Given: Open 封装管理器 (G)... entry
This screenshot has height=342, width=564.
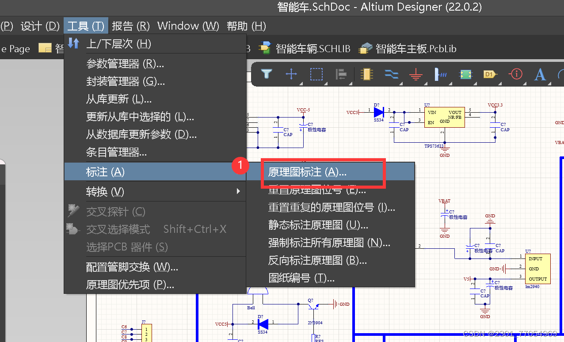Looking at the screenshot, I should 155,82.
